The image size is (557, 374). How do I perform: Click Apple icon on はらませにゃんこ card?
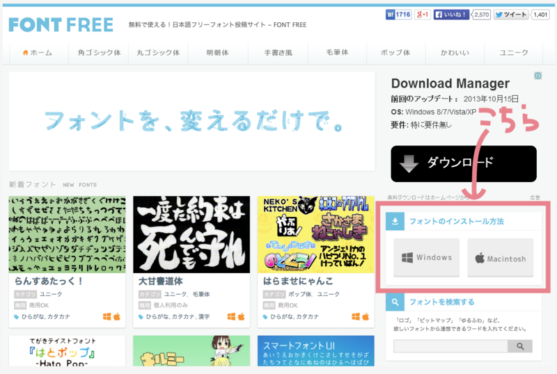point(366,316)
